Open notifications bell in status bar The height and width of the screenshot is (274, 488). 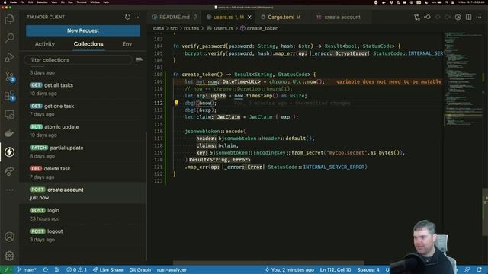480,270
